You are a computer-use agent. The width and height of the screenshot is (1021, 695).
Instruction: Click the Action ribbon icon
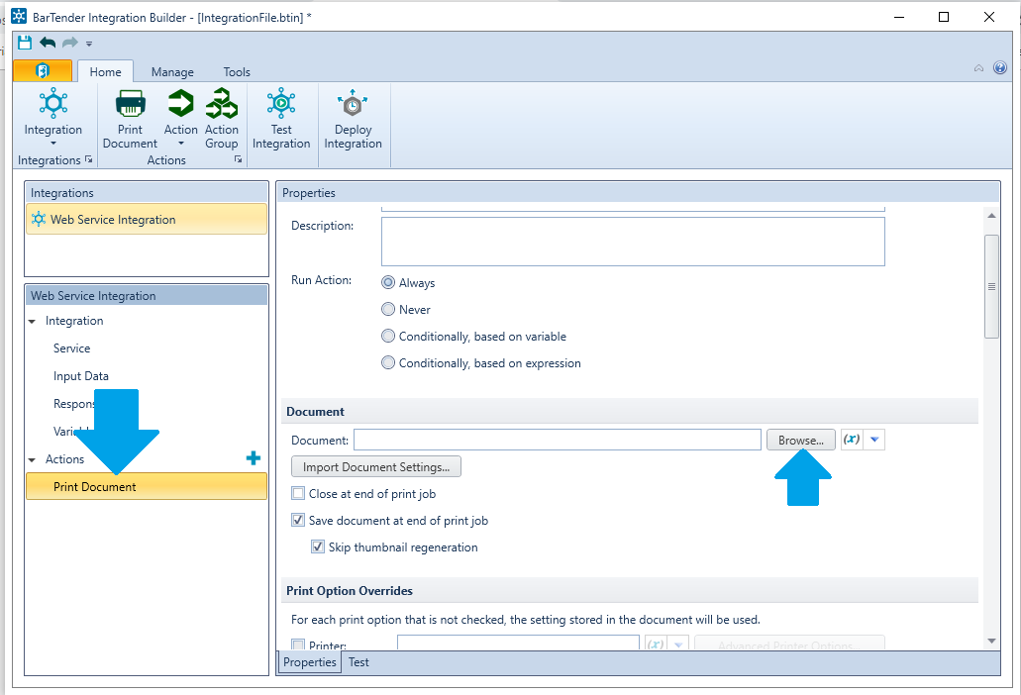point(180,103)
